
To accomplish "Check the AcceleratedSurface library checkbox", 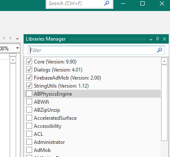I will click(x=29, y=118).
